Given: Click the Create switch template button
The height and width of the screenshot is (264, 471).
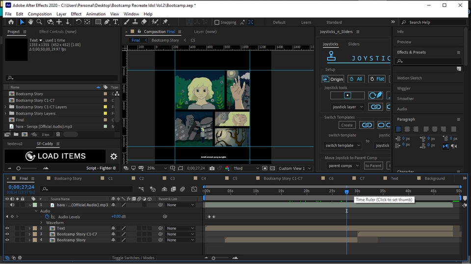Looking at the screenshot, I should click(347, 125).
